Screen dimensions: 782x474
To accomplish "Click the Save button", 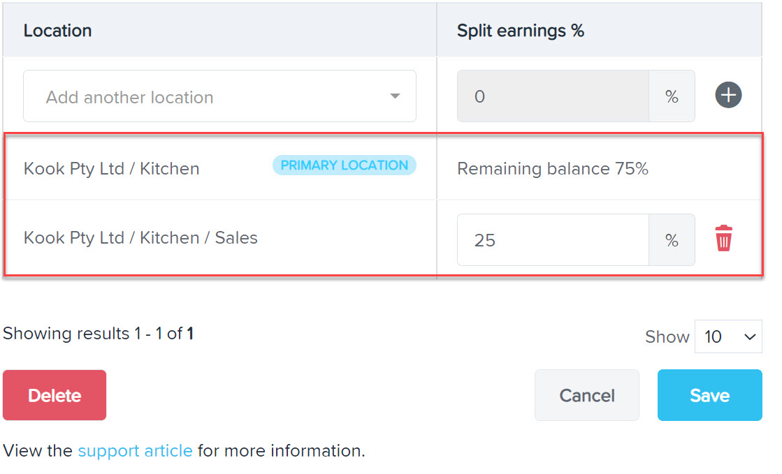I will pyautogui.click(x=710, y=395).
